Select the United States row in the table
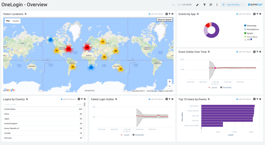This screenshot has width=265, height=145. tap(43, 109)
